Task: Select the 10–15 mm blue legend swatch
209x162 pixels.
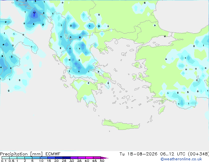Action: coord(44,158)
